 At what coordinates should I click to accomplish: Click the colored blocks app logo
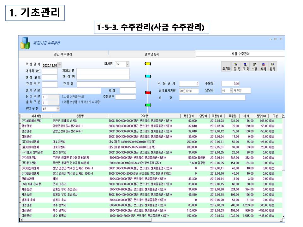click(25, 43)
